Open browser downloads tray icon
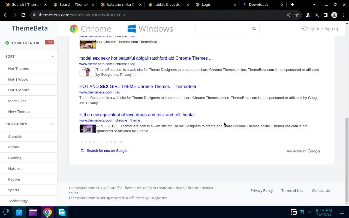The height and width of the screenshot is (218, 349). [317, 15]
